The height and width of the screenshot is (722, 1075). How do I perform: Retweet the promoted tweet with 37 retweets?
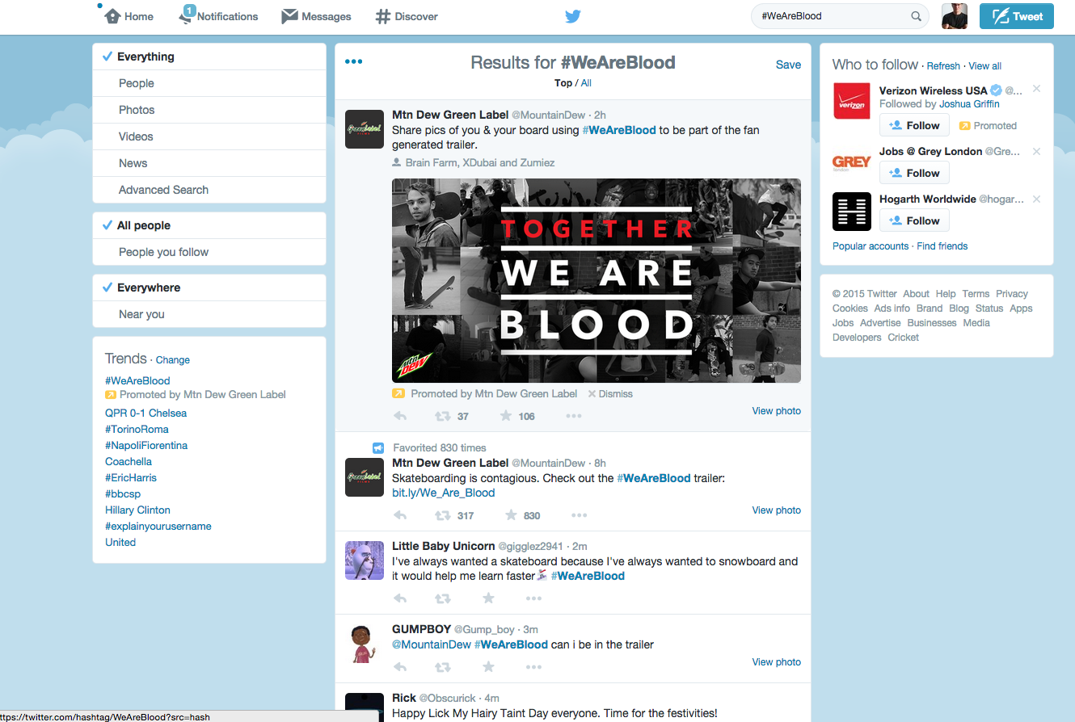pyautogui.click(x=443, y=417)
